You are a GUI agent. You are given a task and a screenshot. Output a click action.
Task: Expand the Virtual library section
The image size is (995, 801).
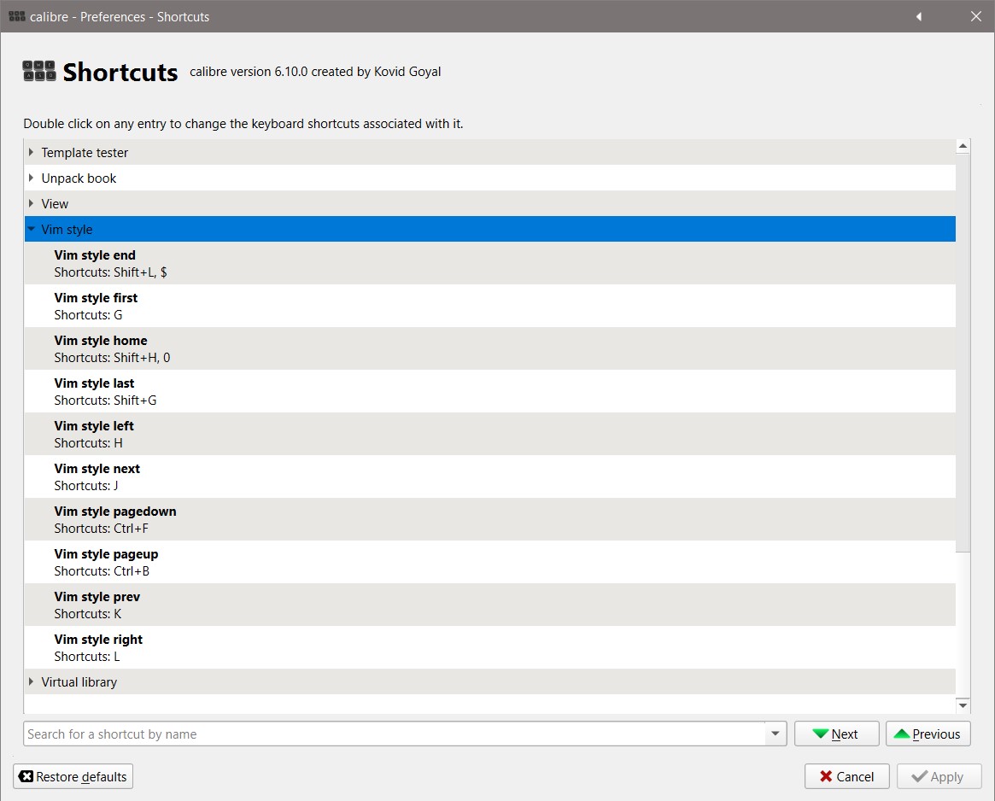32,682
